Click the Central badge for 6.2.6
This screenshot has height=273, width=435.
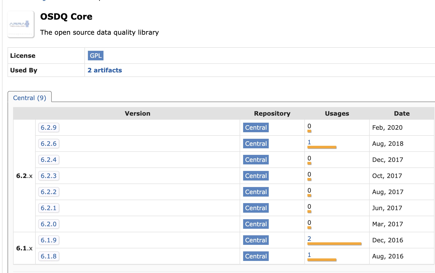(x=256, y=144)
